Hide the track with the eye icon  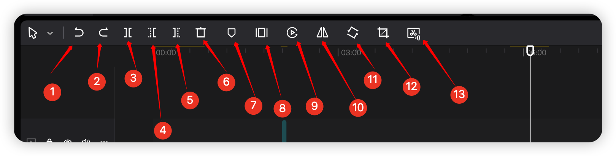pos(68,141)
